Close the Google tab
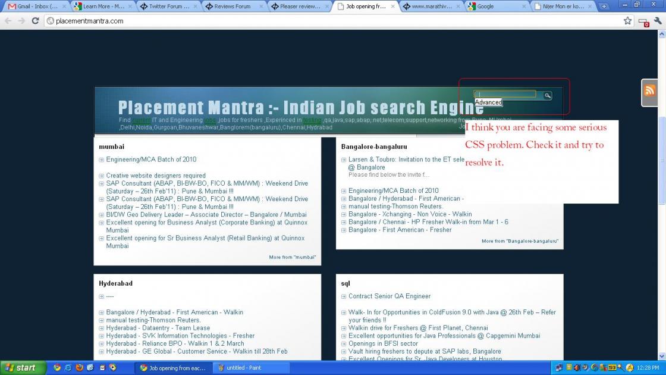Screen dimensions: 666x375 click(x=523, y=7)
